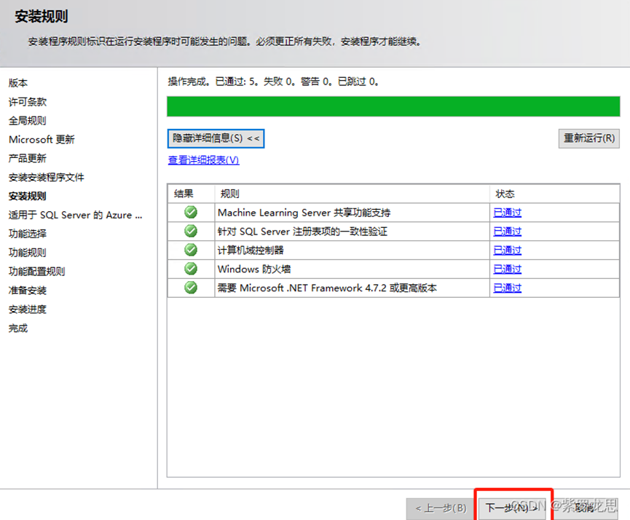Click the 规则 column header
This screenshot has width=630, height=520.
352,194
